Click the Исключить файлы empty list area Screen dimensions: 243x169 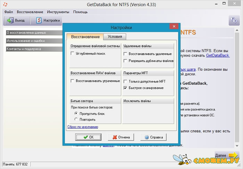148,113
